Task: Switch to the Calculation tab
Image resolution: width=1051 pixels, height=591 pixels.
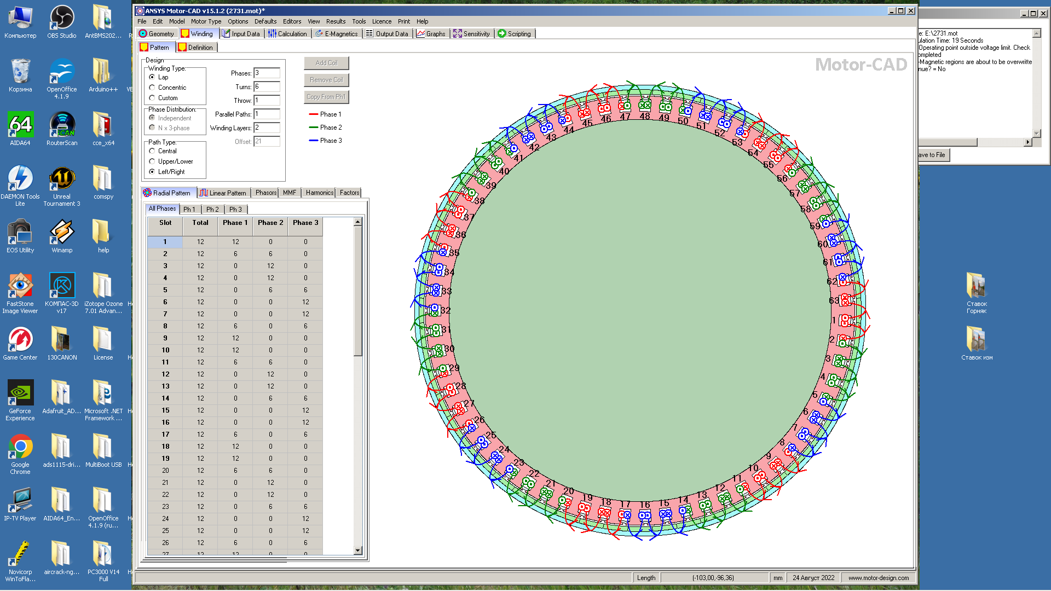Action: [x=288, y=34]
